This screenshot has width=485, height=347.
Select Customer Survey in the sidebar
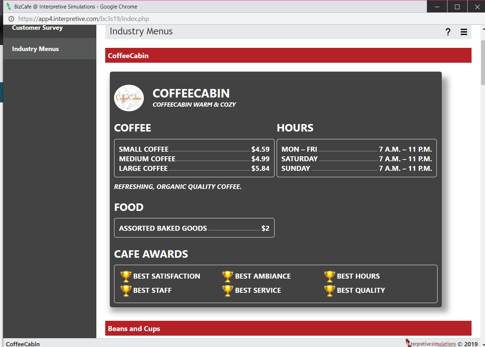pos(37,27)
